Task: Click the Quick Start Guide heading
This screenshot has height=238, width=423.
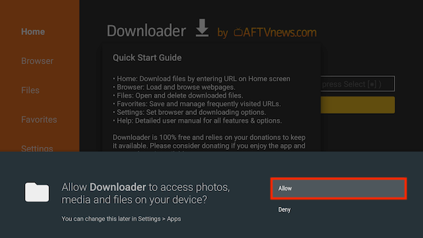Action: (x=147, y=58)
